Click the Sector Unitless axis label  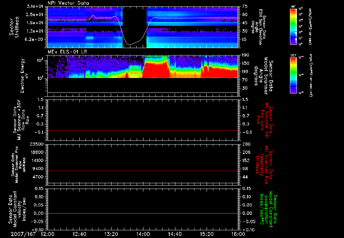14,27
